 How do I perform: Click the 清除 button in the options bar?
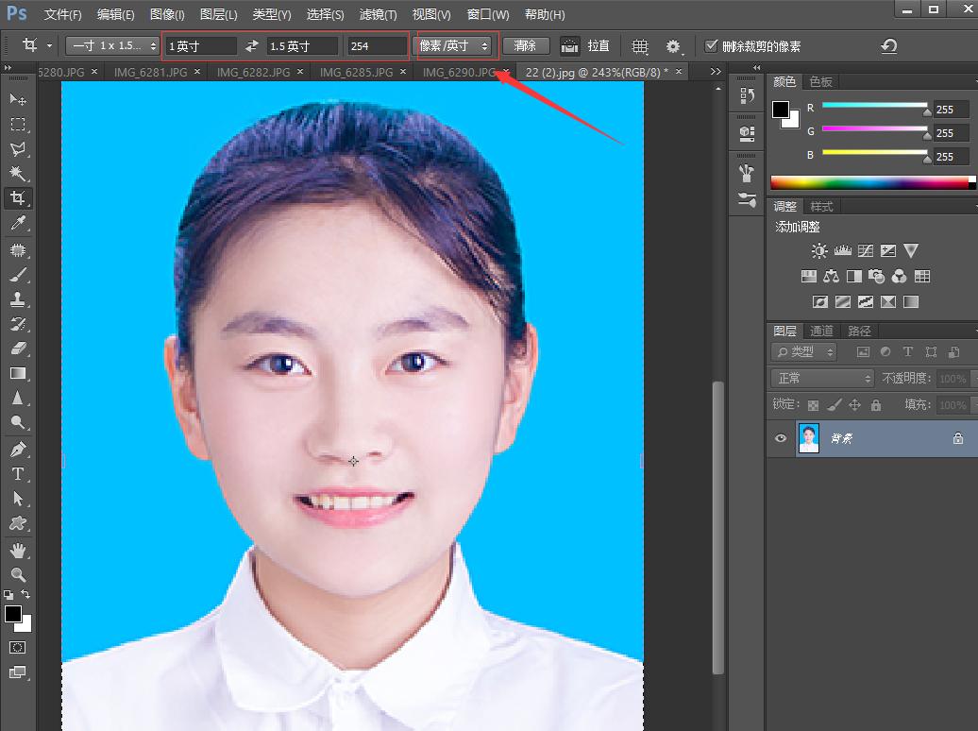pos(526,45)
